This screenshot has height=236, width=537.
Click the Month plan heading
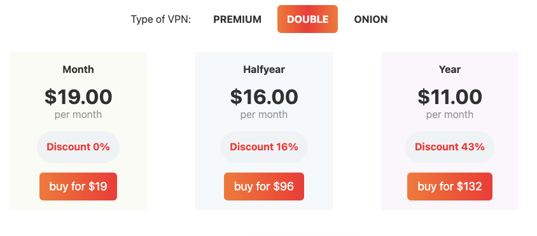(78, 69)
